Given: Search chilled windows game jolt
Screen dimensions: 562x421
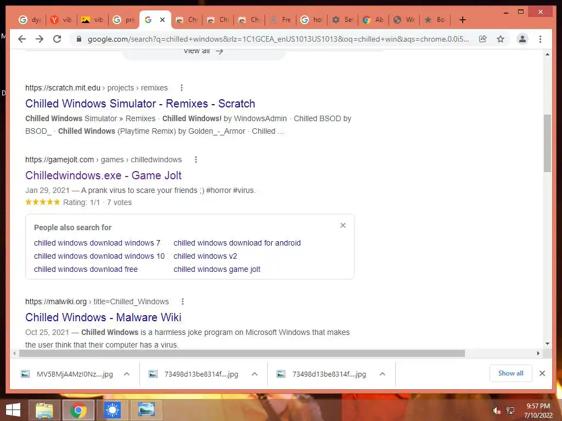Looking at the screenshot, I should tap(217, 269).
